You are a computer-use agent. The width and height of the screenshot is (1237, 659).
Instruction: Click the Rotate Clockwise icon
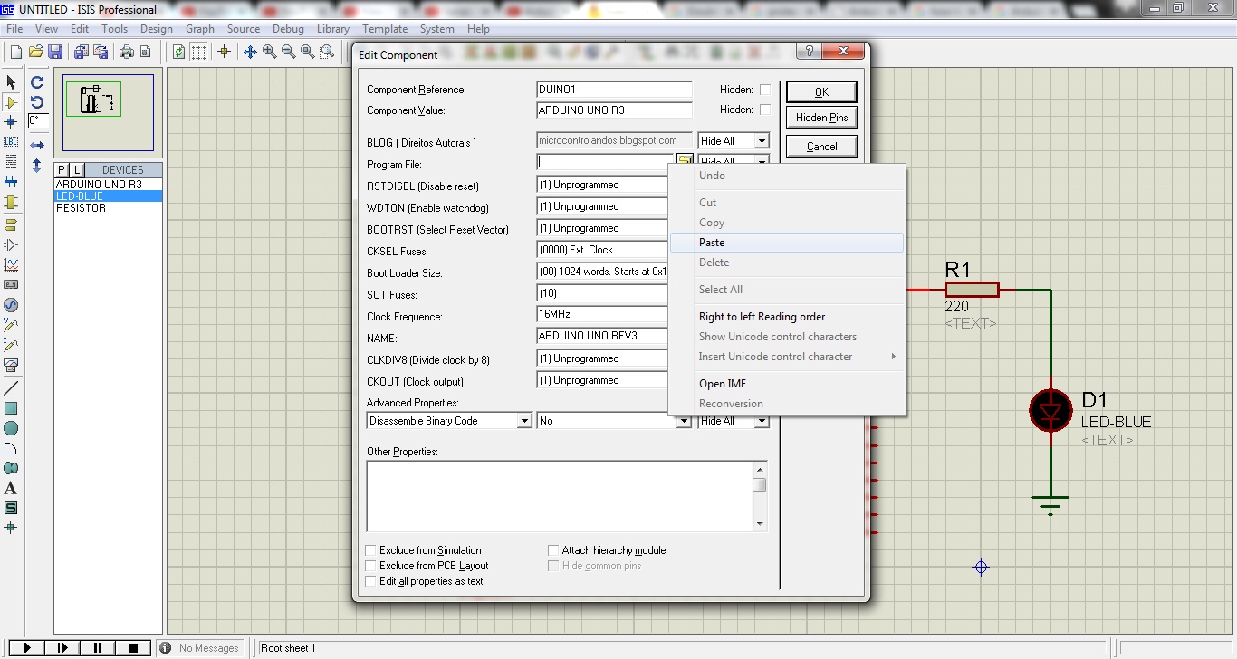(37, 82)
